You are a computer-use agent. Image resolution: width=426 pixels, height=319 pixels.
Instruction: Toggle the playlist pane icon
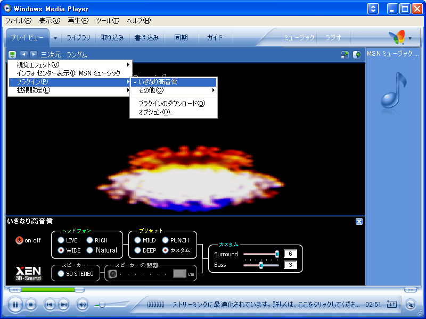coord(357,55)
